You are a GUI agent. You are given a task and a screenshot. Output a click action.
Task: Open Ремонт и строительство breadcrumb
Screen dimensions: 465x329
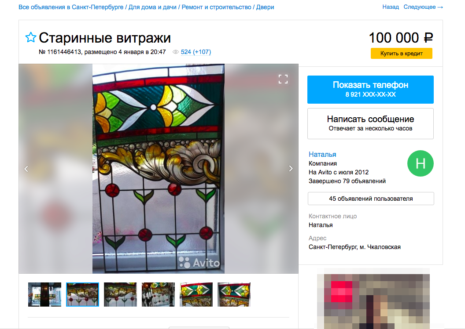coord(216,7)
